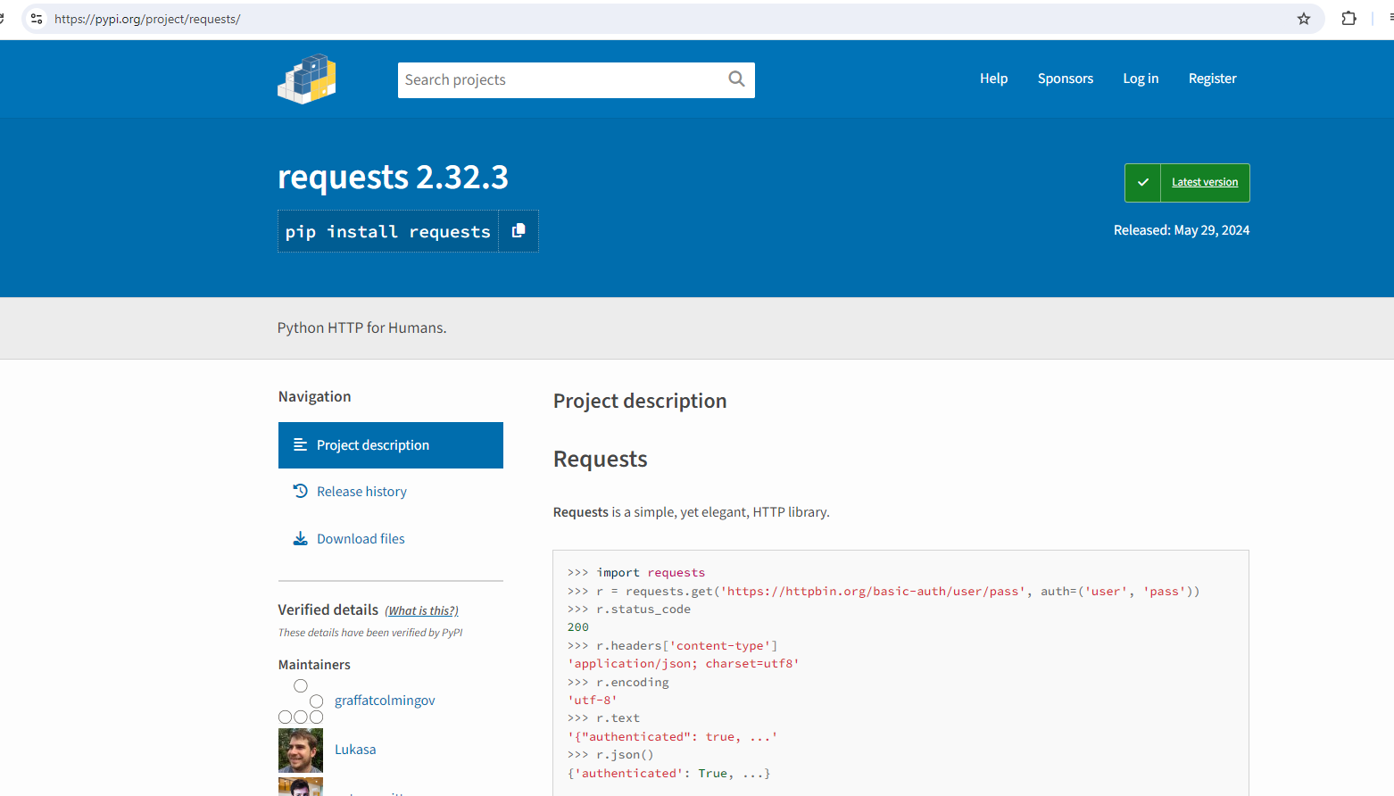Image resolution: width=1394 pixels, height=796 pixels.
Task: Open the Sponsors page
Action: pos(1066,79)
